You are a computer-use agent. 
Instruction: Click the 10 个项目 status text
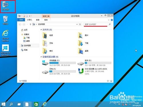point(23,81)
